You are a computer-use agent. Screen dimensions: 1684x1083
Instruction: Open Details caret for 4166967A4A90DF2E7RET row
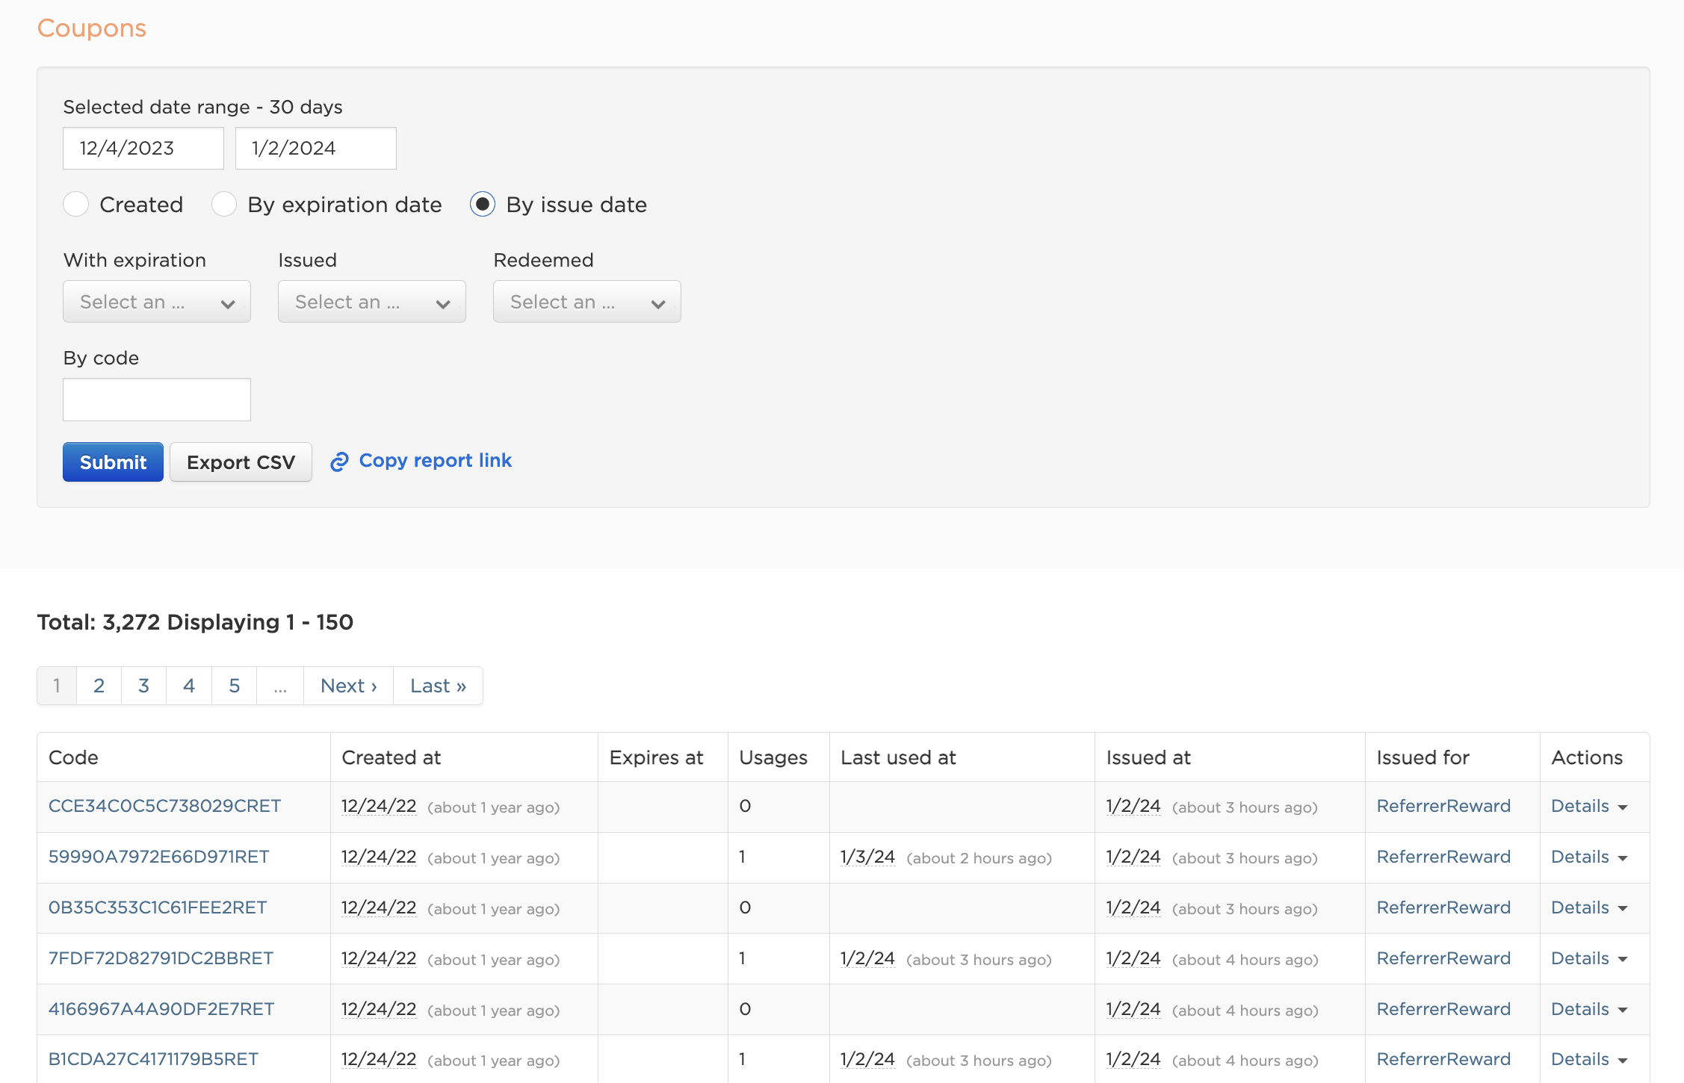pyautogui.click(x=1623, y=1011)
